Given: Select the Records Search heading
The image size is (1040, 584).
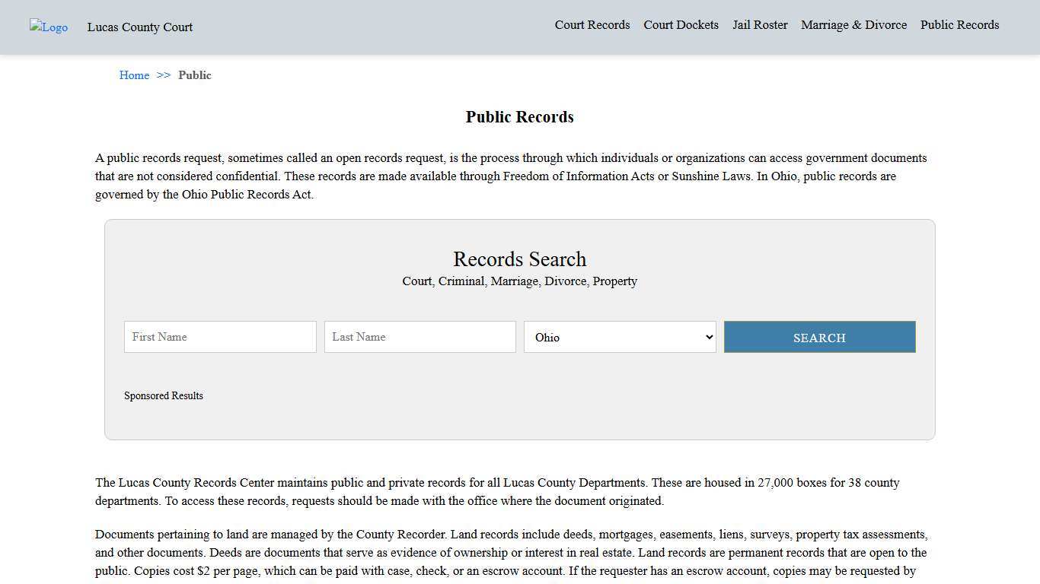Looking at the screenshot, I should click(519, 259).
